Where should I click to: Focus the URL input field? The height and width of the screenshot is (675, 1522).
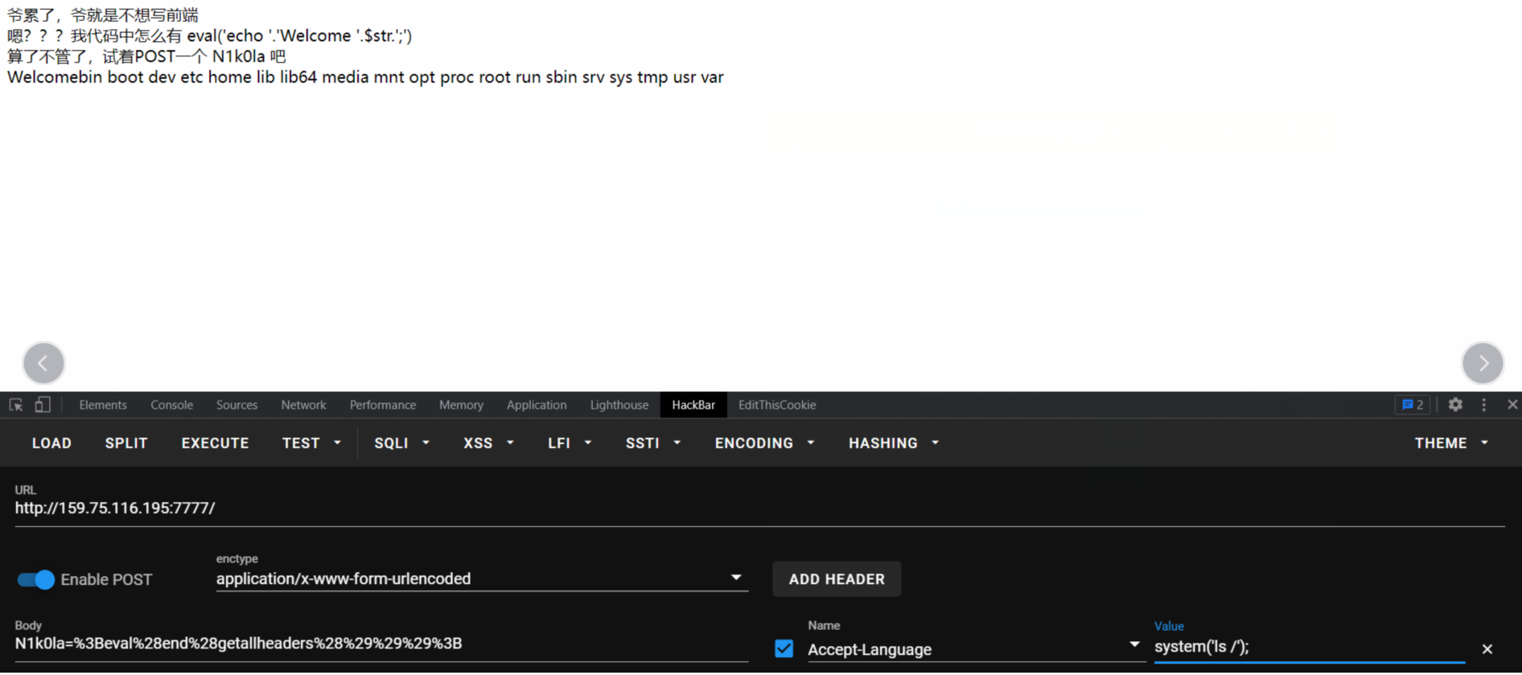pyautogui.click(x=759, y=508)
